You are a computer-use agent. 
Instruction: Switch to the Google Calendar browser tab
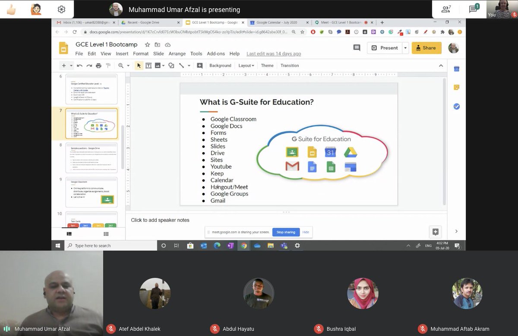278,22
